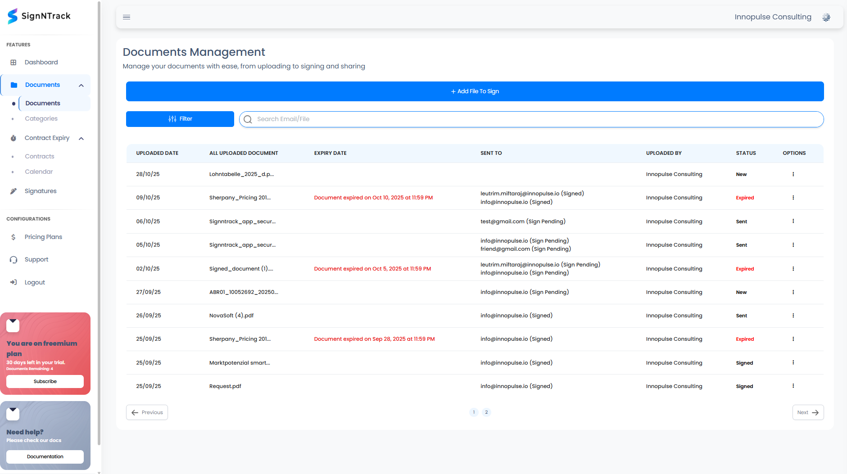Open the Categories menu item
The height and width of the screenshot is (474, 847).
point(41,118)
